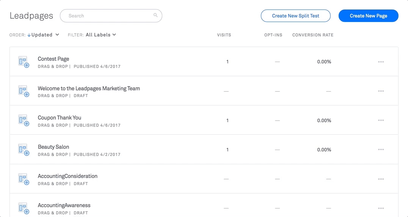Focus the Search input field
The image size is (408, 217).
point(111,16)
